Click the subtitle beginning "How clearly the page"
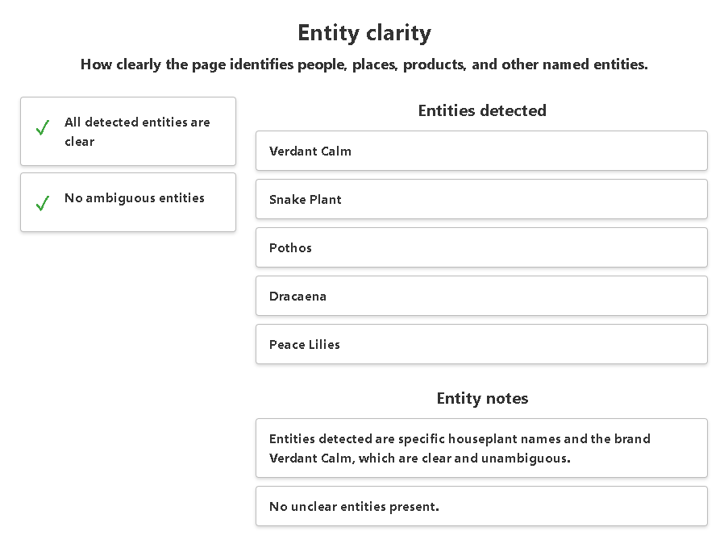Screen dimensions: 728x556 coord(364,65)
